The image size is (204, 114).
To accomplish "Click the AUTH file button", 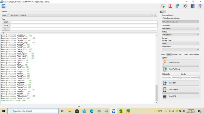I will [x=6, y=26].
